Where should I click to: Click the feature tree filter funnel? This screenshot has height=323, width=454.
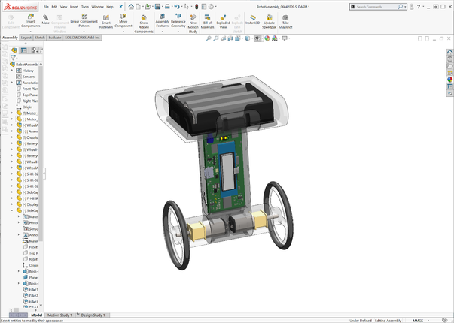coord(13,58)
